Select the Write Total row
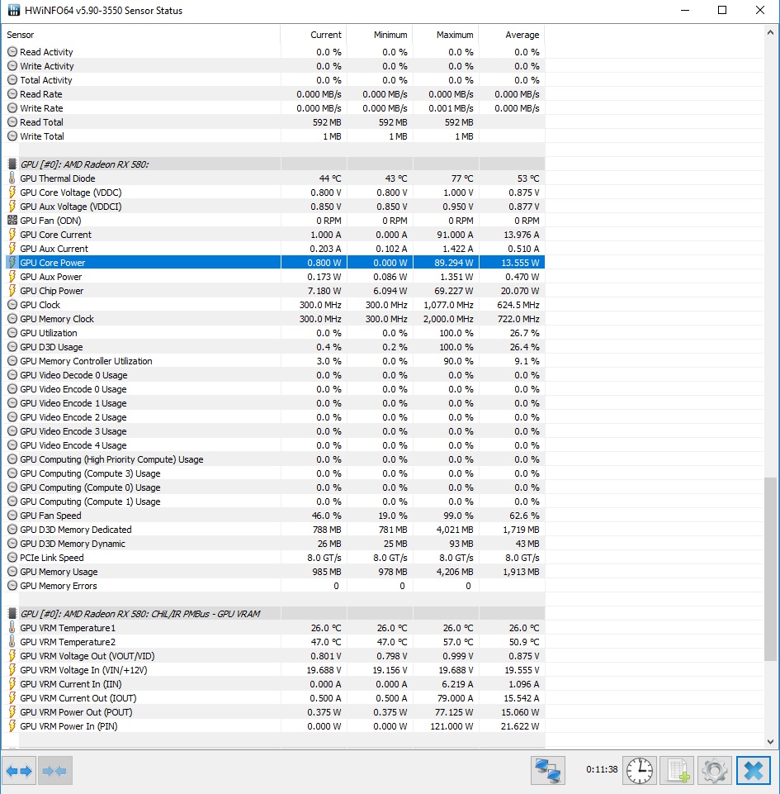 click(x=275, y=136)
